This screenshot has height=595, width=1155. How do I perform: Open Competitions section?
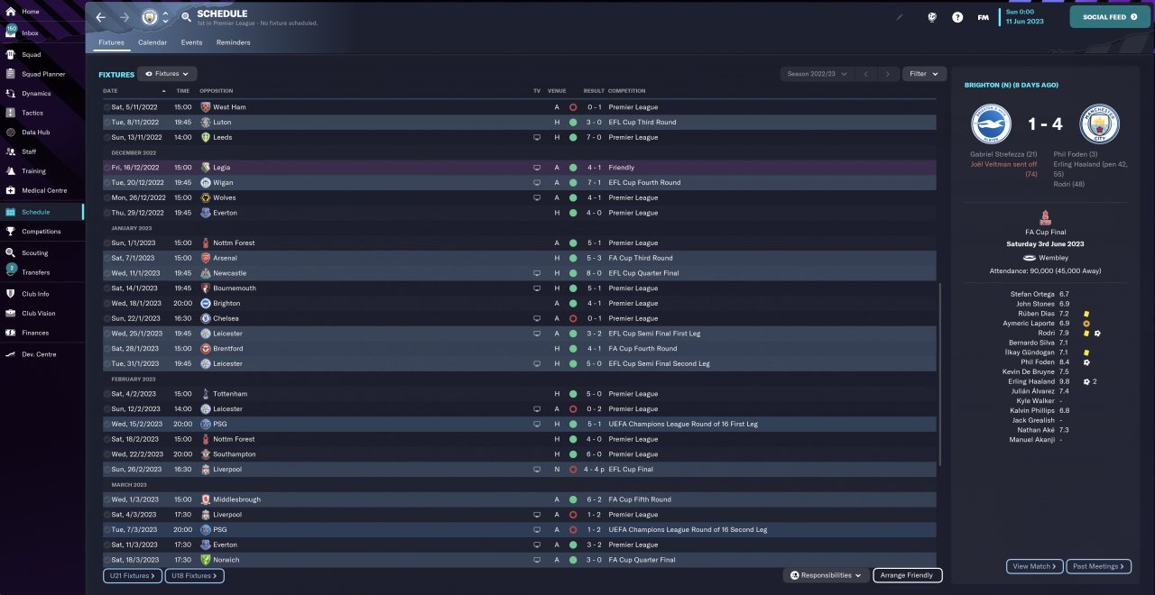coord(42,232)
